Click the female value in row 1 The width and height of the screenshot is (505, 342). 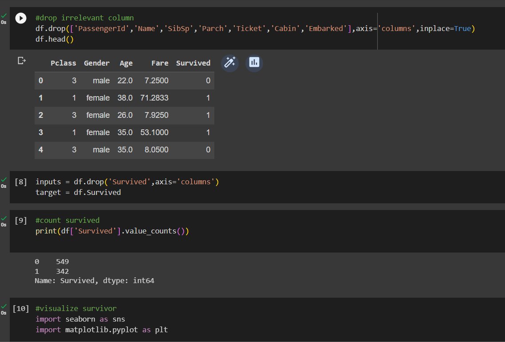[98, 98]
